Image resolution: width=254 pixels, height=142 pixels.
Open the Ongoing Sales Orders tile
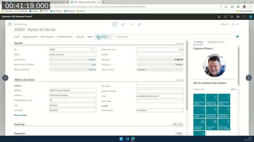tap(224, 100)
